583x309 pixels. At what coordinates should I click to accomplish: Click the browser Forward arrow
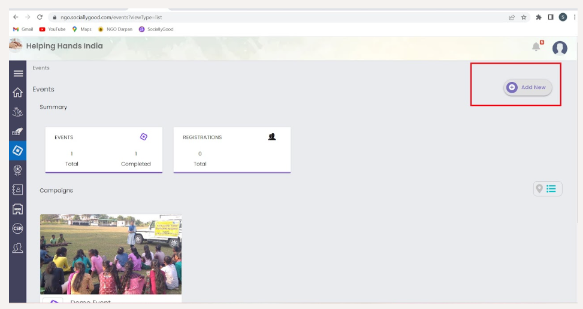(28, 17)
